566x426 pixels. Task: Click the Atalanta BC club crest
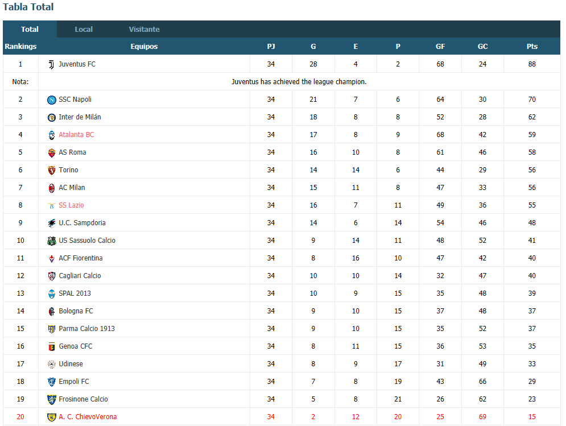pyautogui.click(x=52, y=135)
